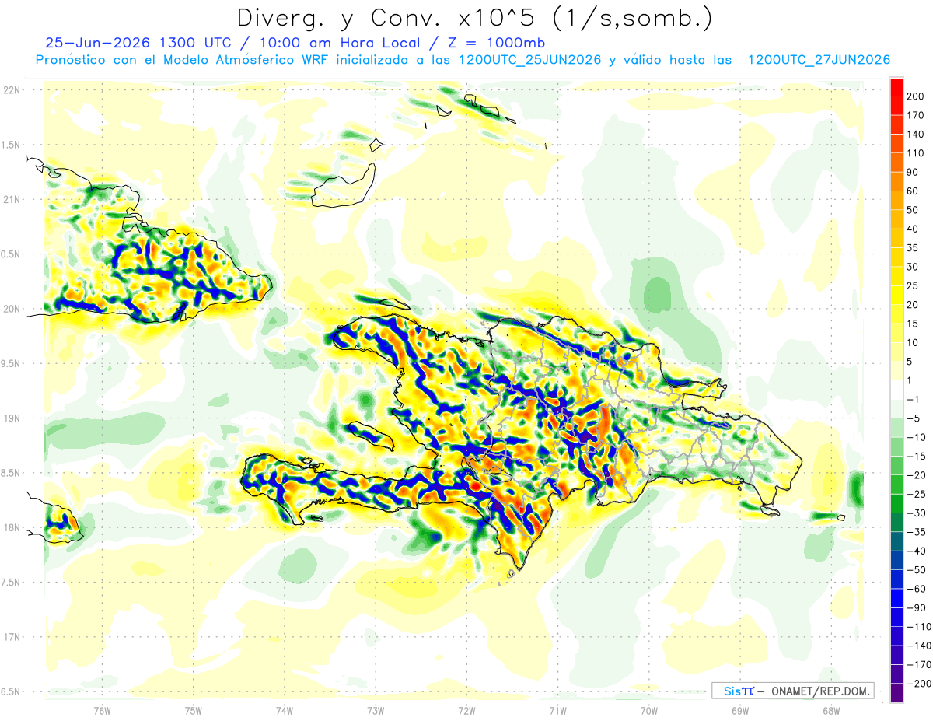
Task: Click the '17N' latitude label
Action: pyautogui.click(x=12, y=637)
